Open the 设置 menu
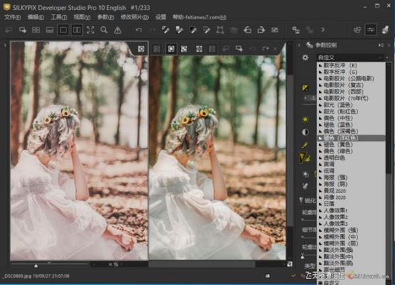The width and height of the screenshot is (395, 285). coord(161,16)
